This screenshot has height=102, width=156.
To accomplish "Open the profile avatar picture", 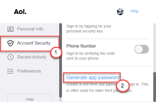I will tap(120, 12).
